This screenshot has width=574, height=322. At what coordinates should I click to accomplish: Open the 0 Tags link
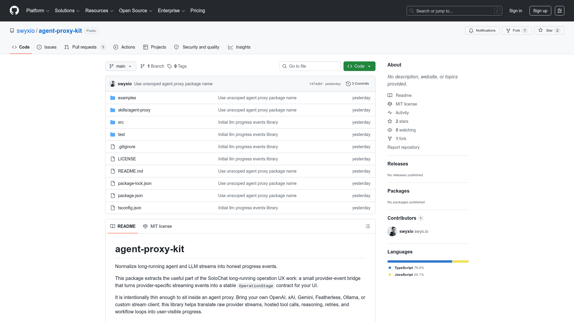tap(177, 66)
